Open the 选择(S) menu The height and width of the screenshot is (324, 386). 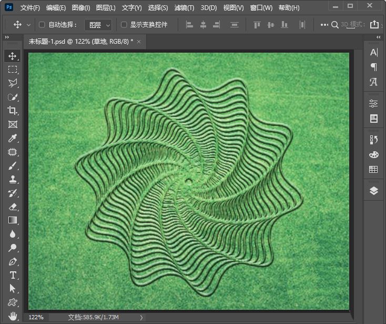(x=158, y=8)
